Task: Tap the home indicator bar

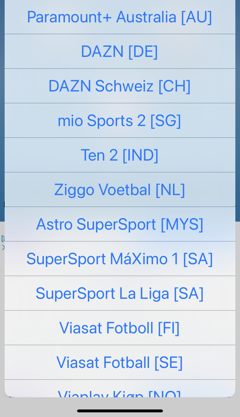Action: pos(120,411)
